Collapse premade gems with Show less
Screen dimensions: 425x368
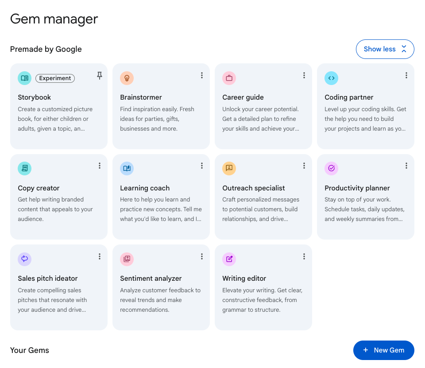point(385,49)
